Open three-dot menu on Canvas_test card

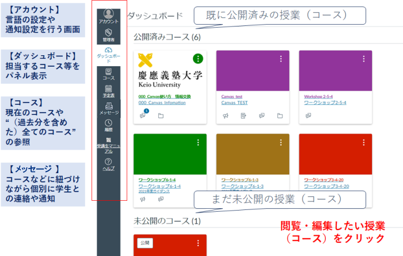(x=281, y=59)
